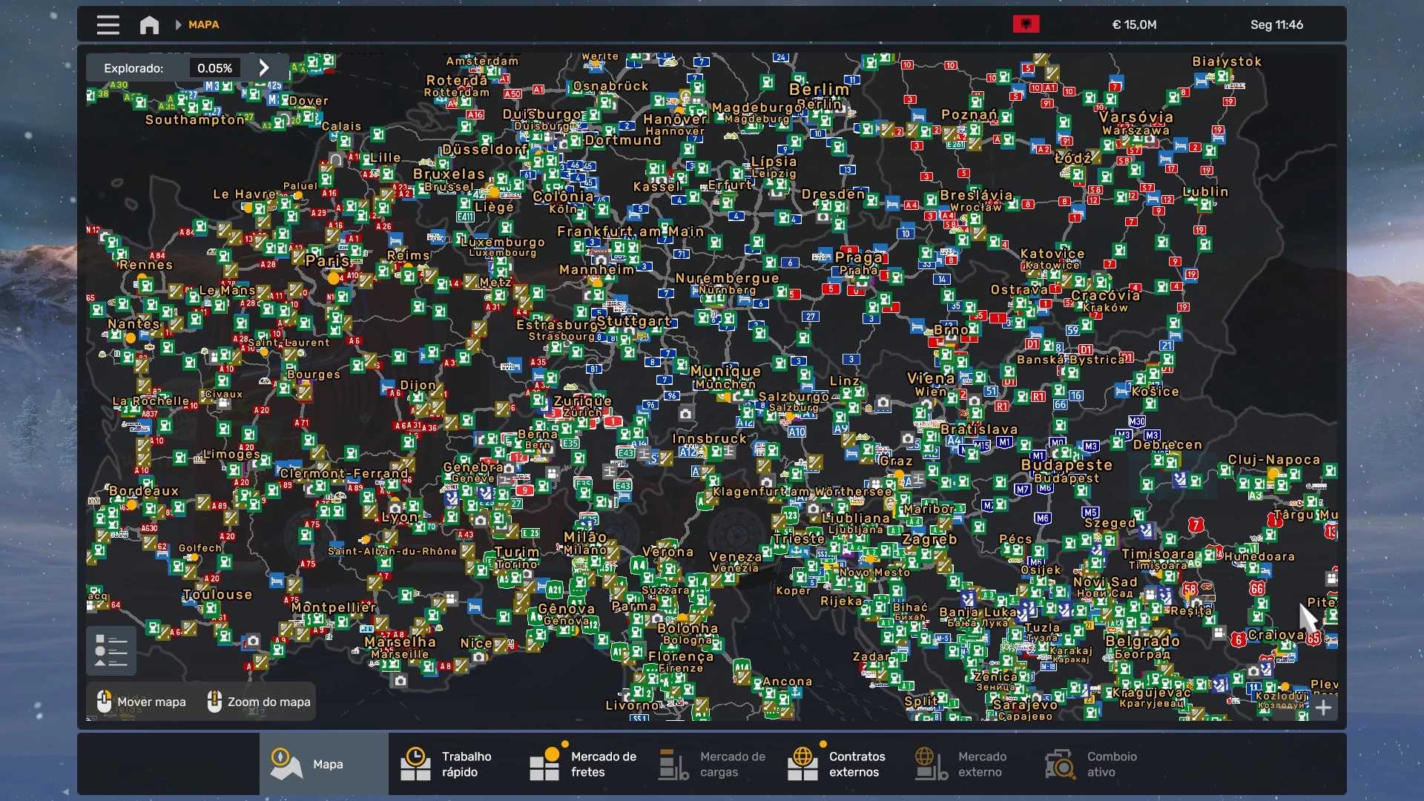Click the photo viewpoint icon near Innsbruck
The image size is (1424, 801).
686,414
